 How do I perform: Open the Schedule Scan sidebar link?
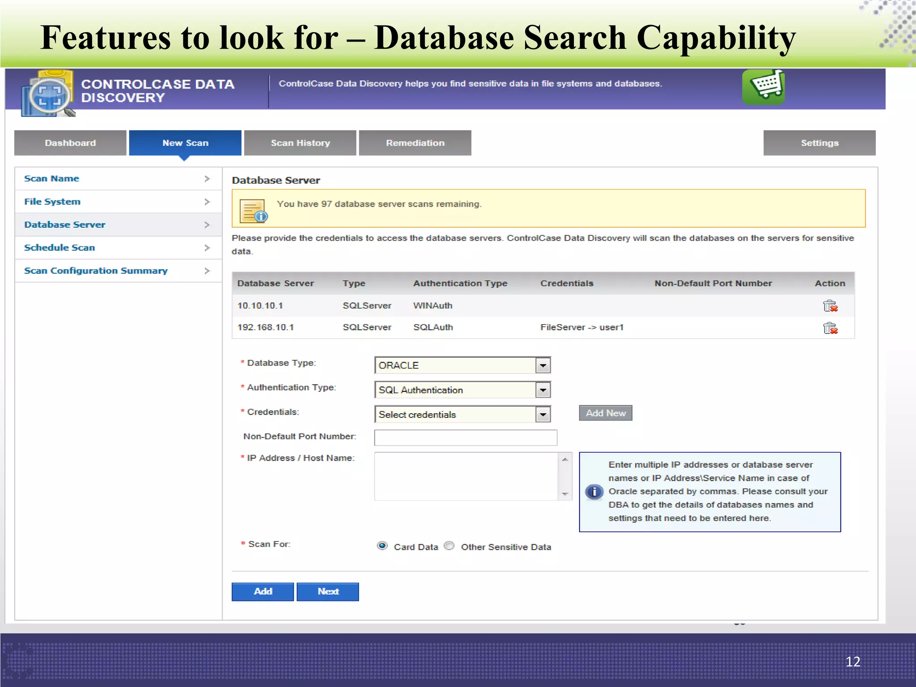(59, 248)
